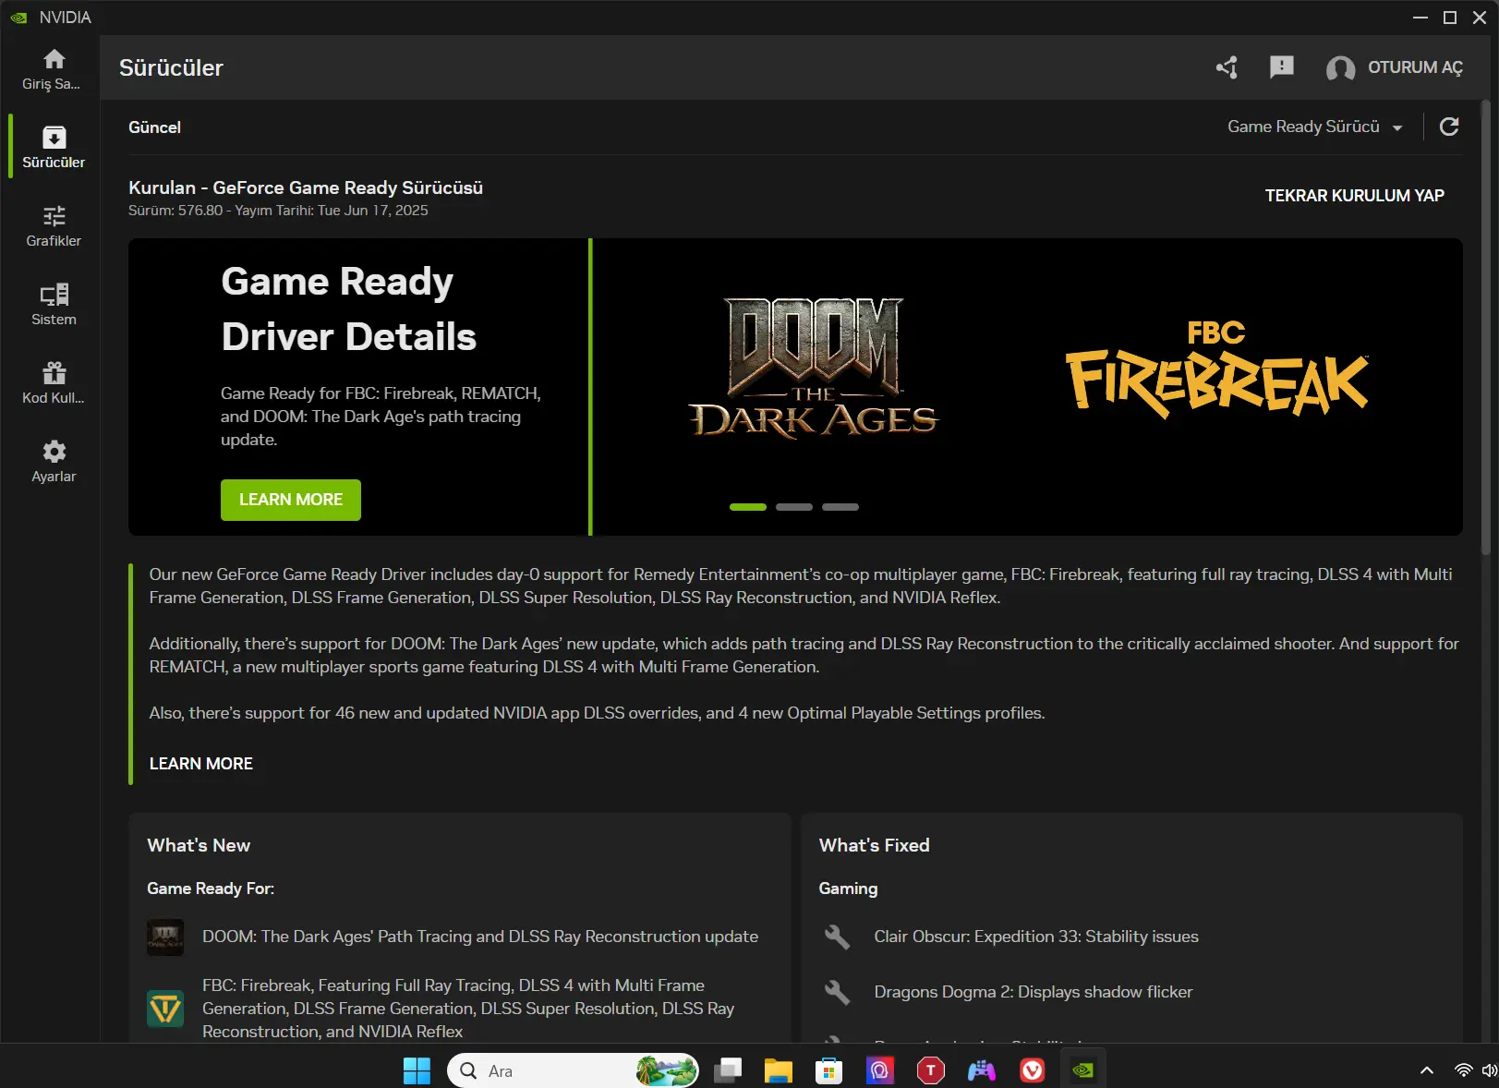This screenshot has height=1088, width=1499.
Task: Click Dragons Dogma 2 shadow flicker entry
Action: click(x=1034, y=992)
